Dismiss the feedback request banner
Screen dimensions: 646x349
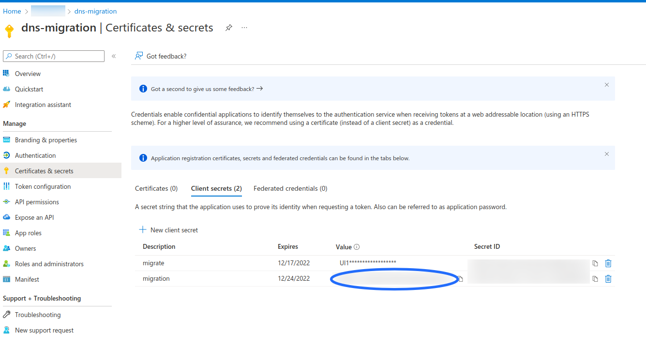[x=606, y=85]
